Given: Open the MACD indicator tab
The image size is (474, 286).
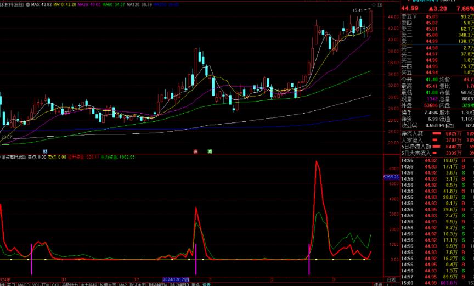Looking at the screenshot, I should click(x=24, y=284).
